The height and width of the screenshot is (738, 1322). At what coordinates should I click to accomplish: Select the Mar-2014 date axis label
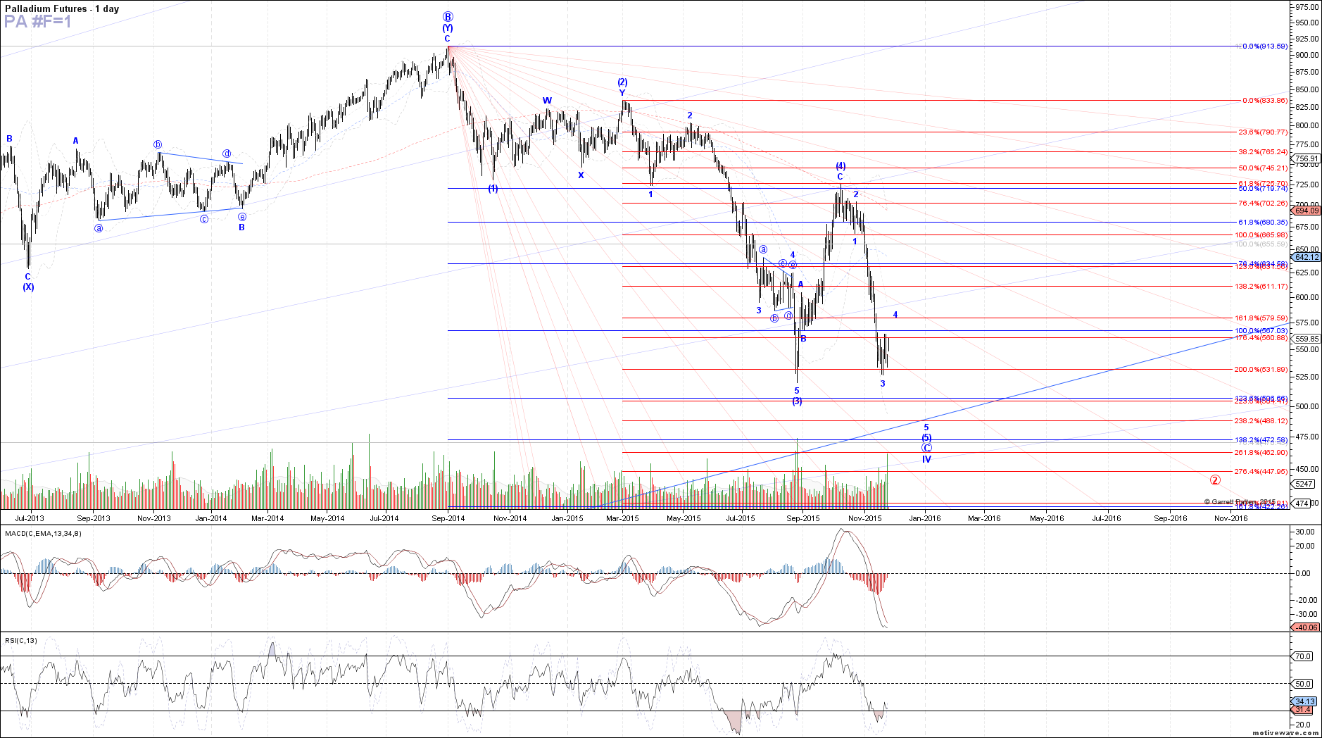click(x=267, y=518)
